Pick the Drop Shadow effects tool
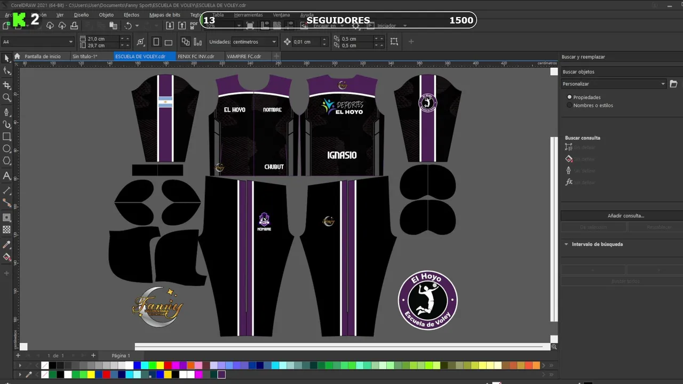 coord(6,217)
